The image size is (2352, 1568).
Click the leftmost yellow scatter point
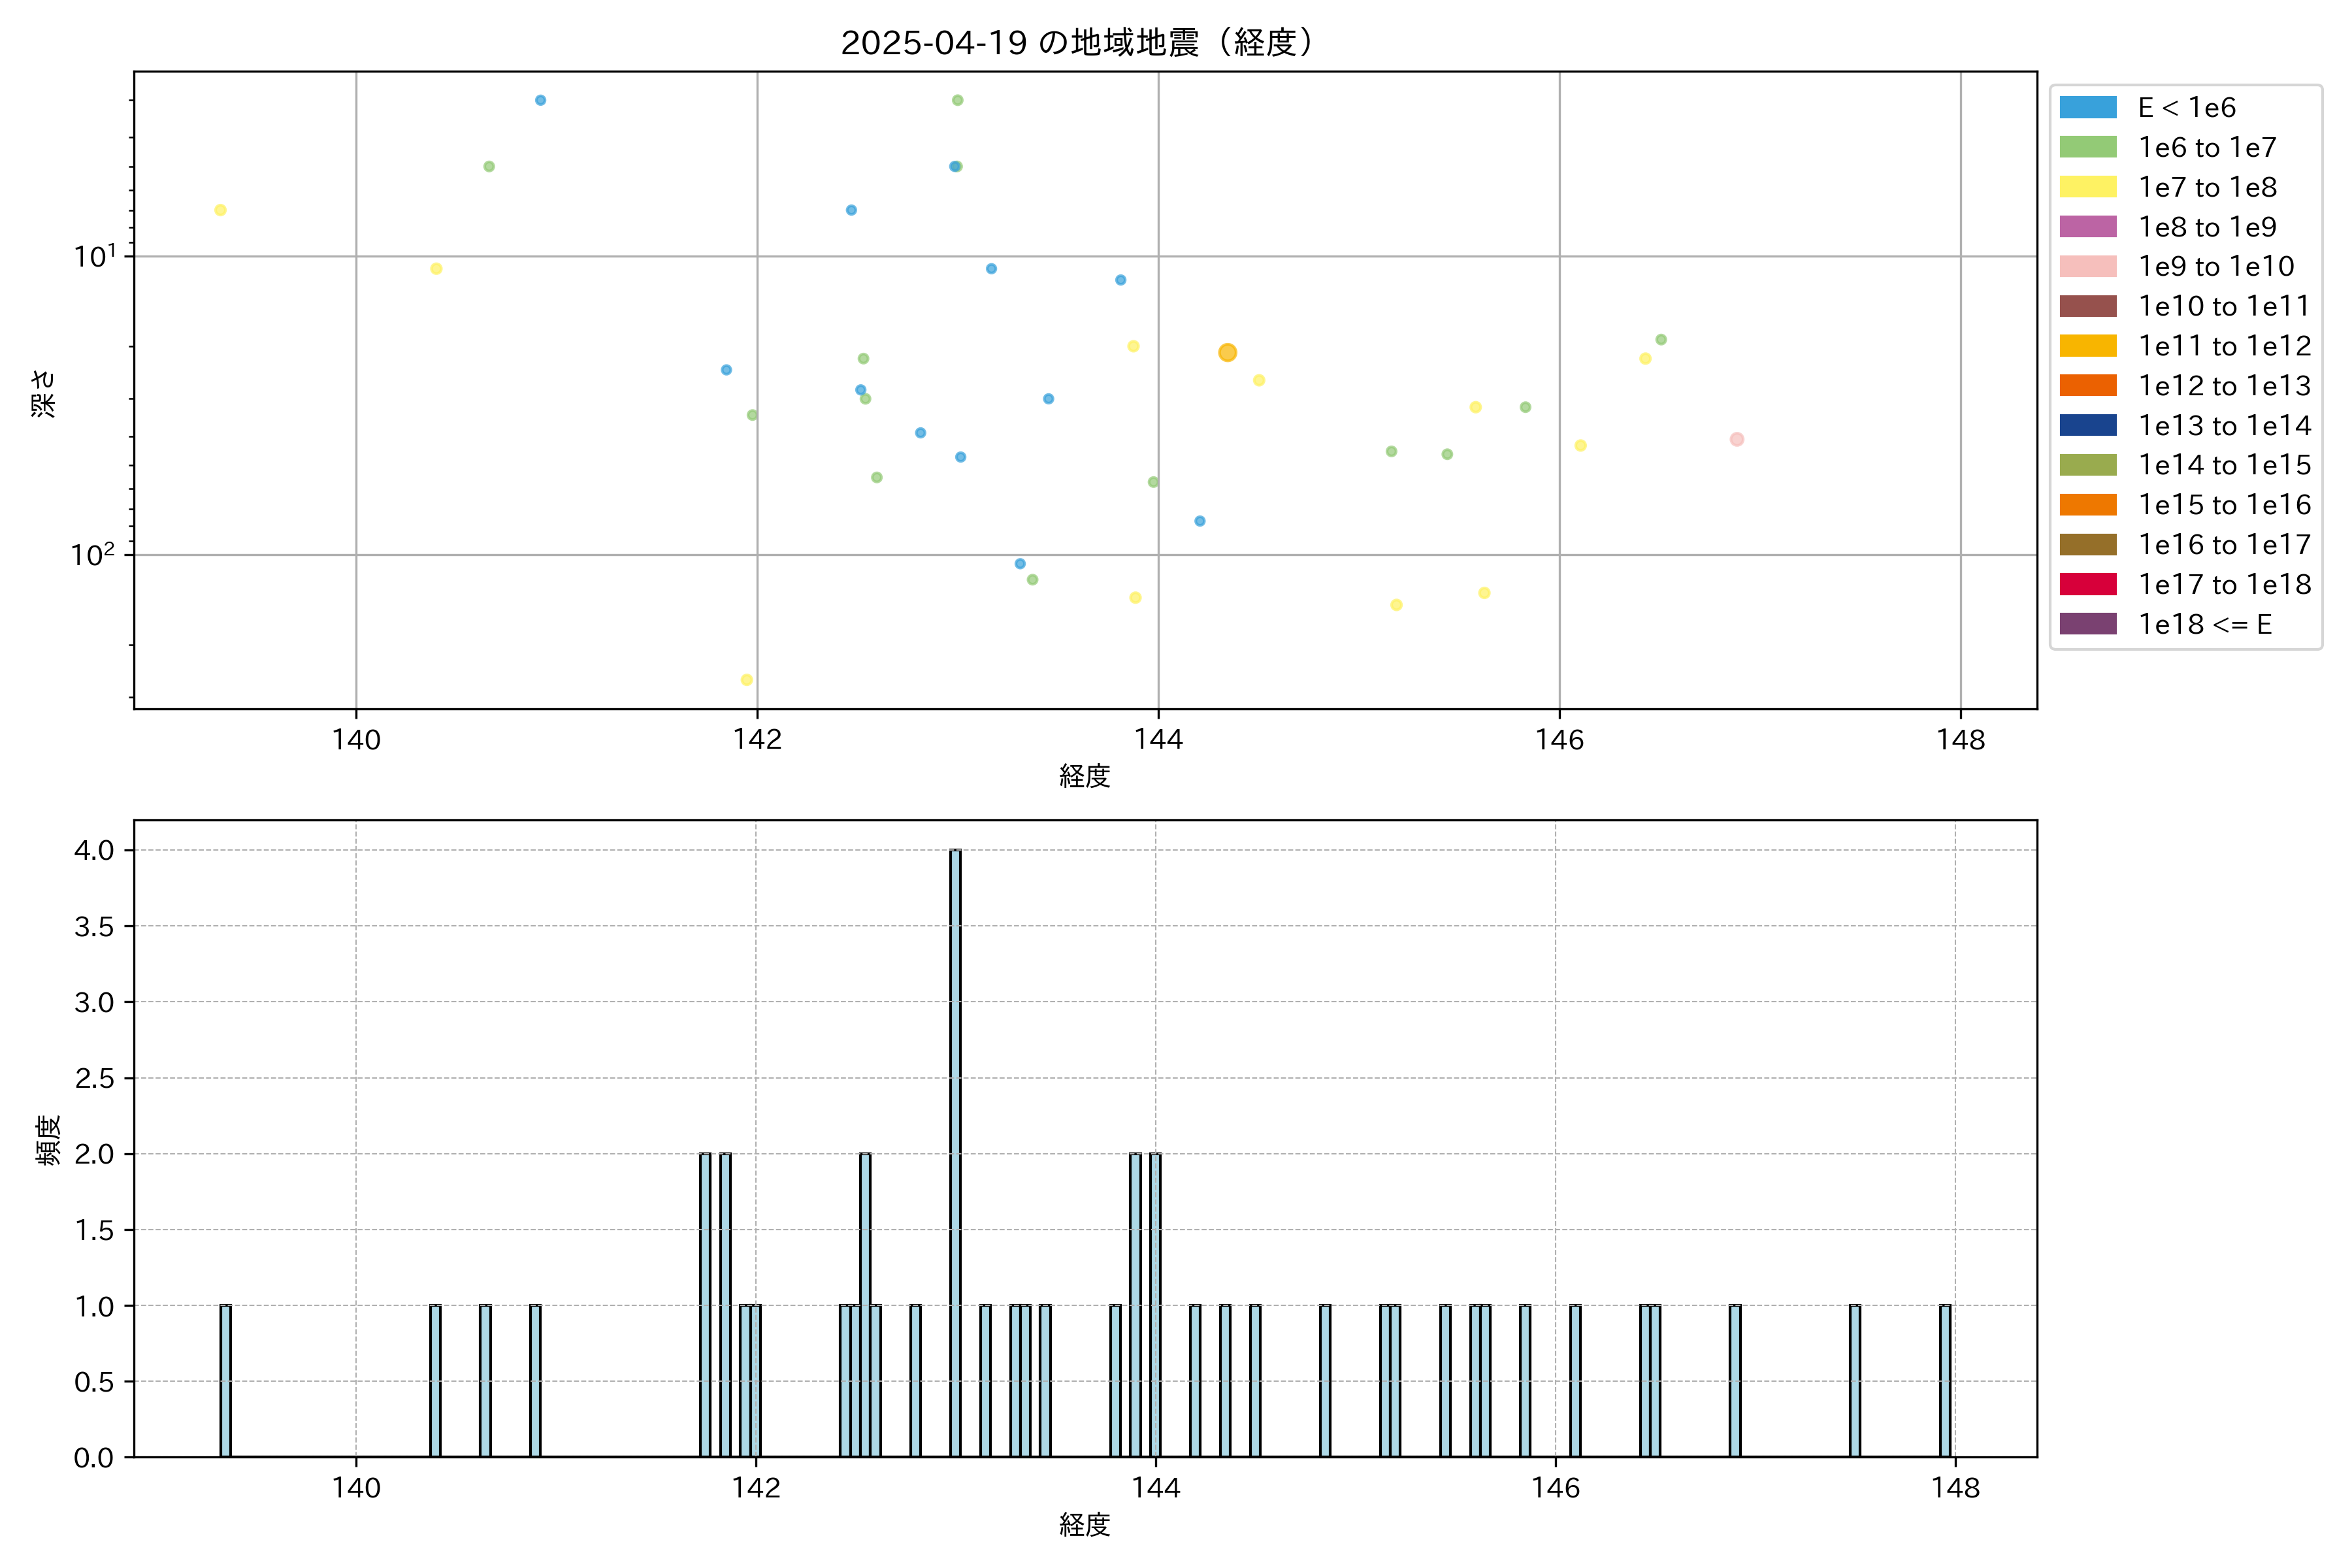[x=220, y=210]
